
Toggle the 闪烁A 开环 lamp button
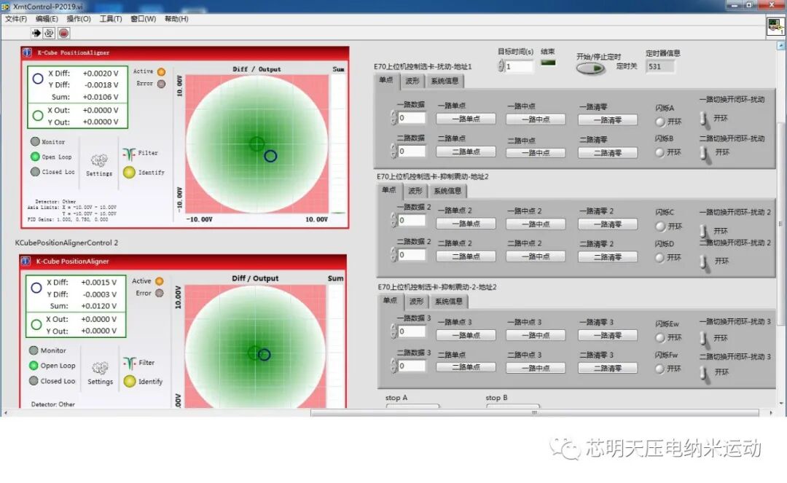pyautogui.click(x=660, y=122)
